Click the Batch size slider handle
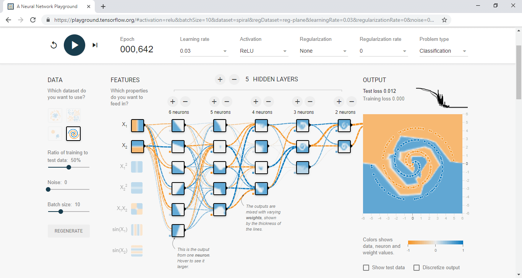The height and width of the screenshot is (278, 522). click(61, 212)
